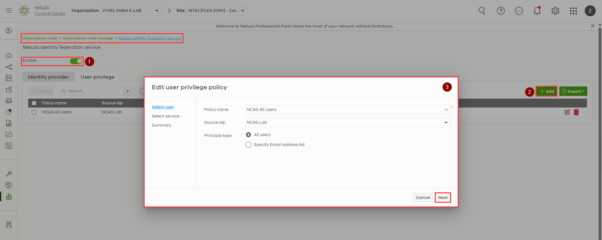Click the Policy name column header
The image size is (602, 240).
click(x=54, y=103)
